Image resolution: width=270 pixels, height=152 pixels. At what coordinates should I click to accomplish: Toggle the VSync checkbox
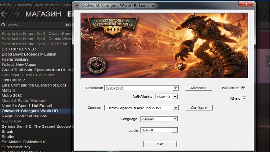coord(243,98)
